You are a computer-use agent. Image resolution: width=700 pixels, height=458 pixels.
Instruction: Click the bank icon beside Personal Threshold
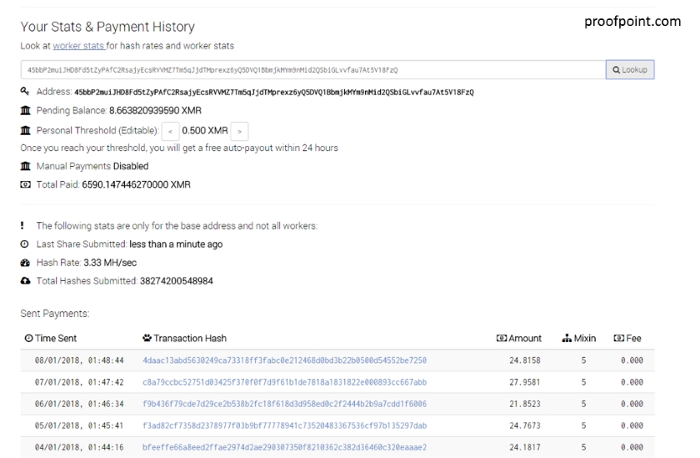point(26,130)
